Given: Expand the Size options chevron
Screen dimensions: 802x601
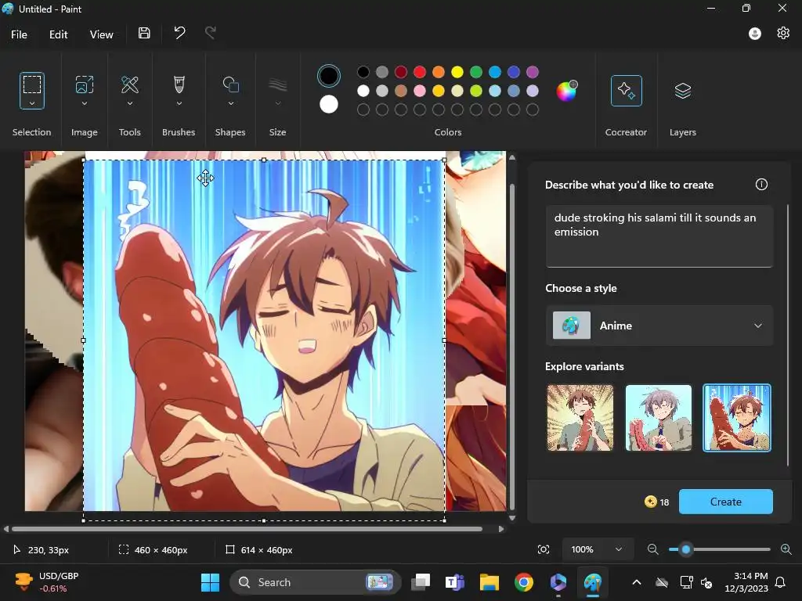Looking at the screenshot, I should click(278, 103).
